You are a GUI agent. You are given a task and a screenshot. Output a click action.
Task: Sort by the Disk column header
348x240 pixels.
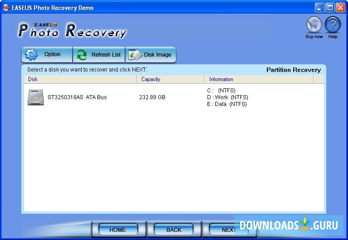click(x=80, y=79)
